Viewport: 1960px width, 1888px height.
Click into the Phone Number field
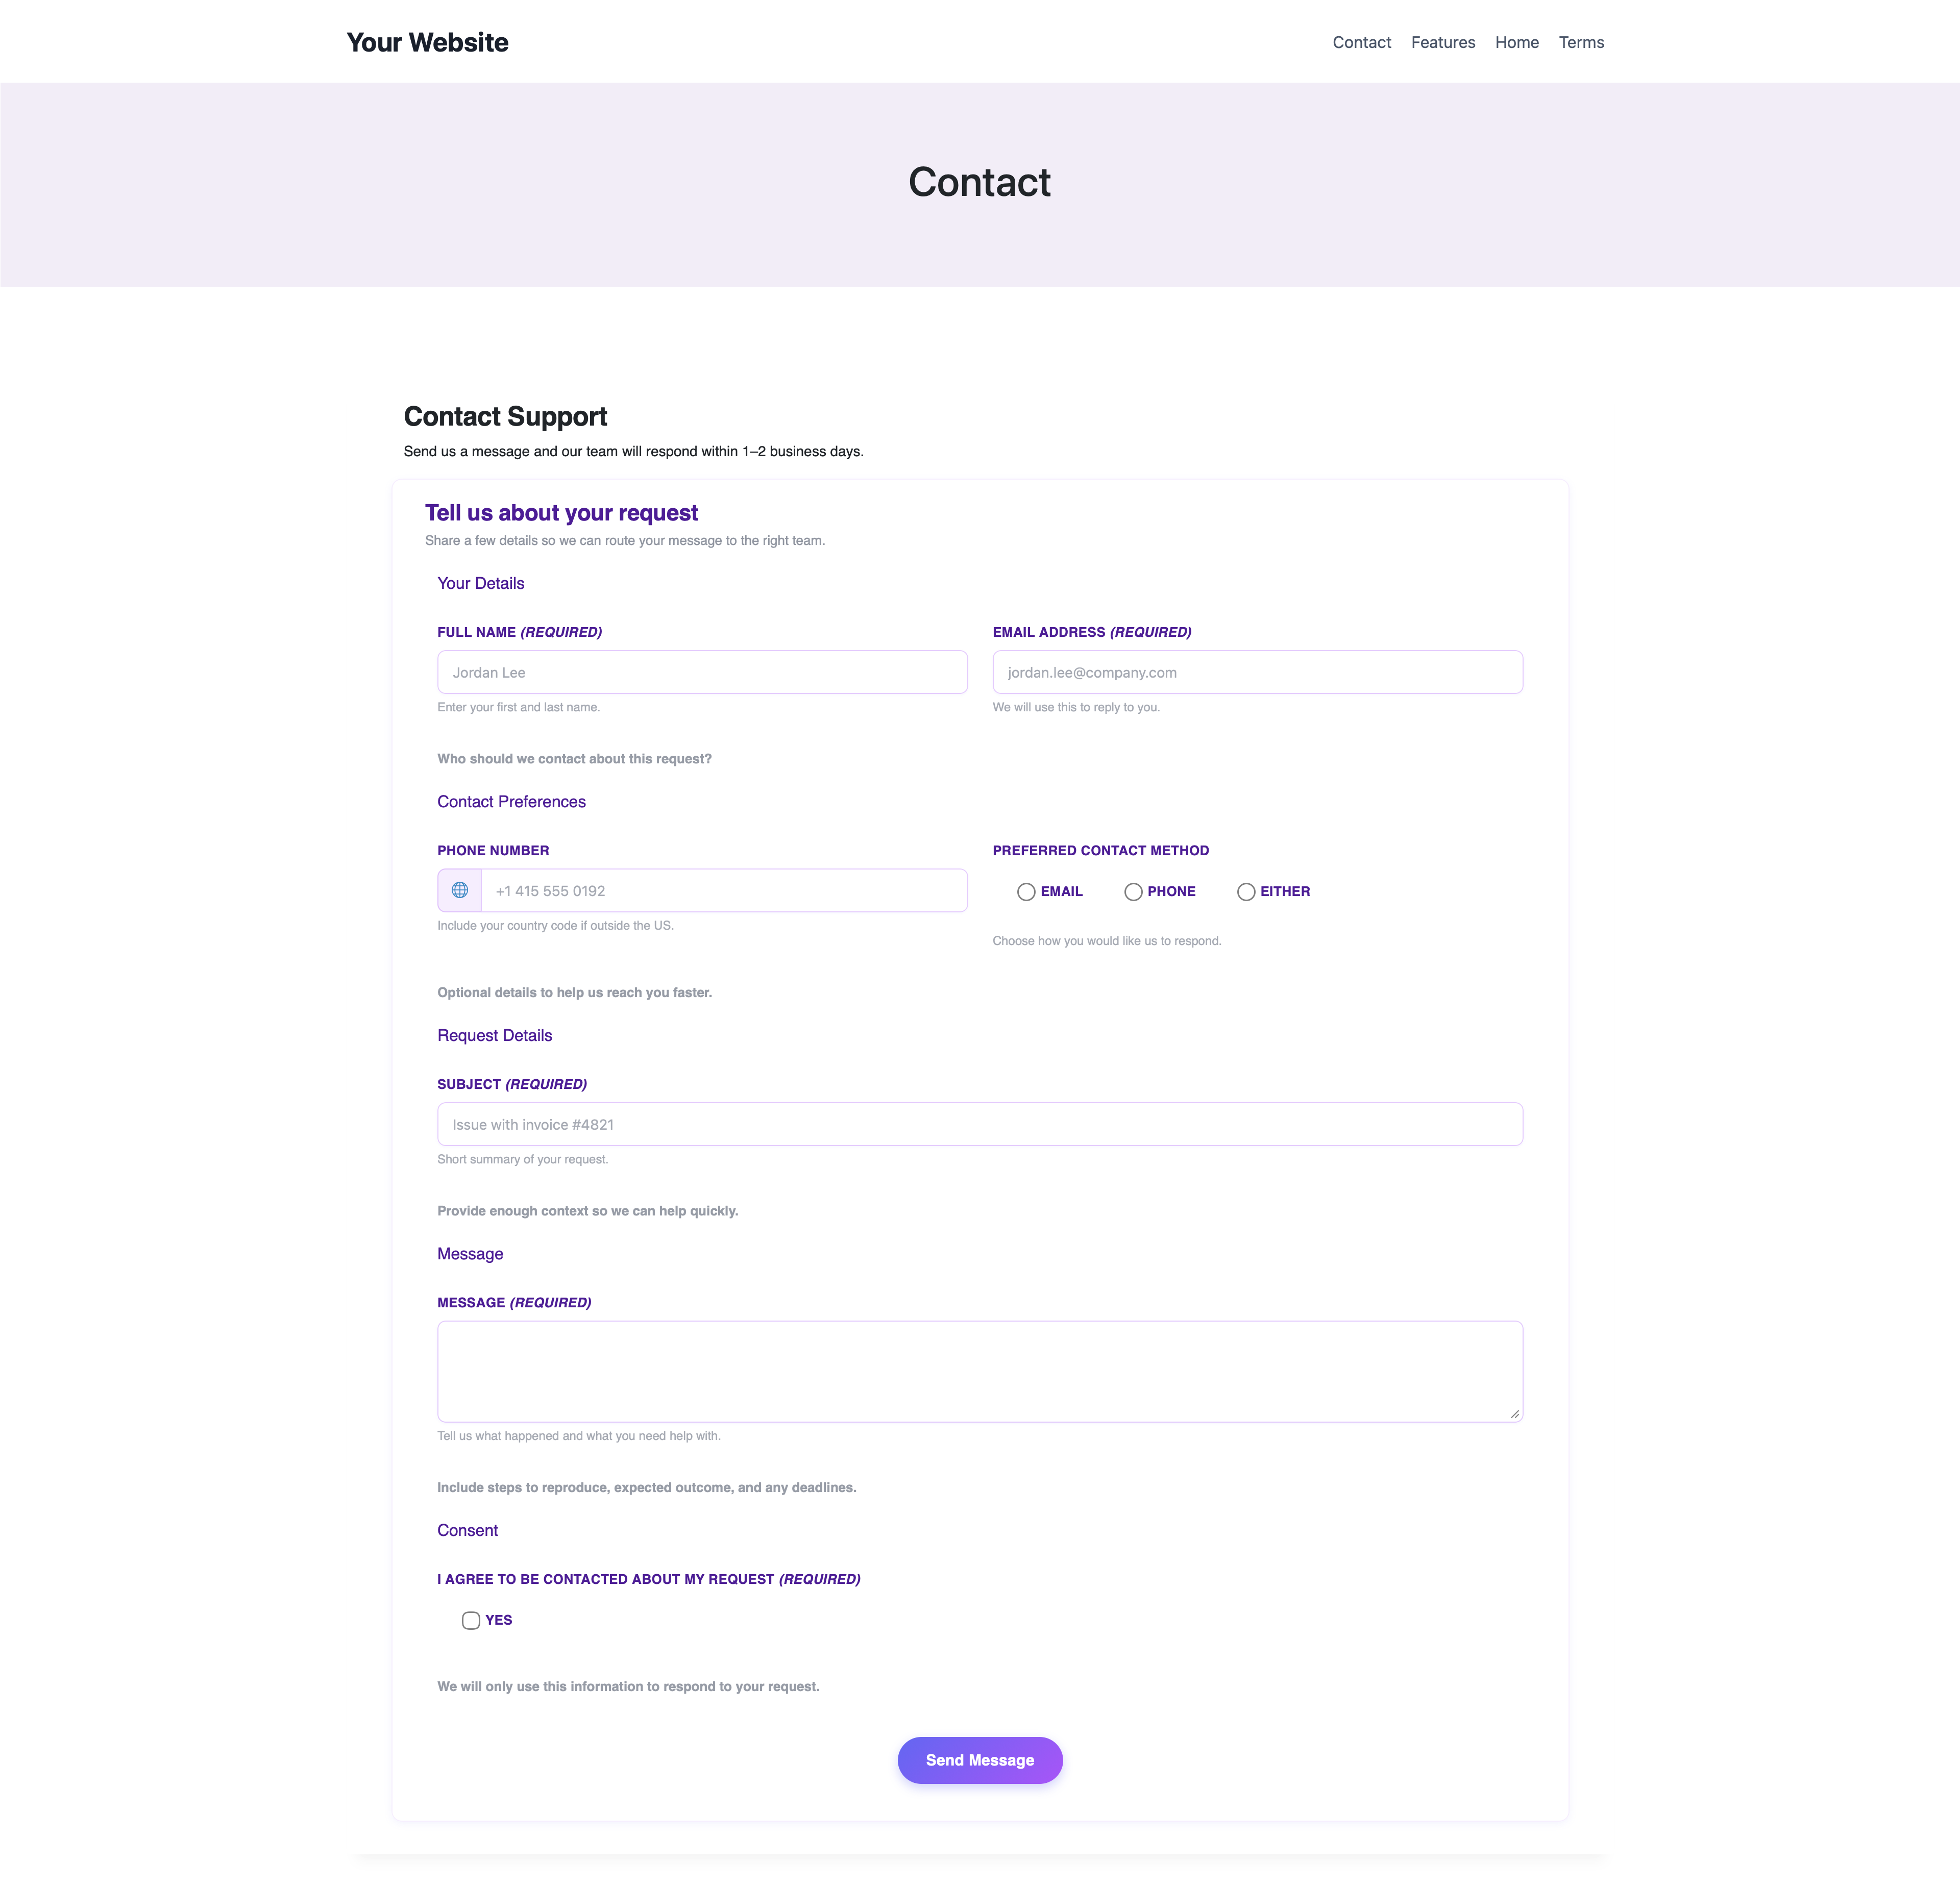pyautogui.click(x=724, y=890)
